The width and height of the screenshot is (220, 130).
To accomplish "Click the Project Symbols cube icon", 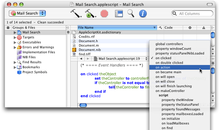I will point(19,72).
